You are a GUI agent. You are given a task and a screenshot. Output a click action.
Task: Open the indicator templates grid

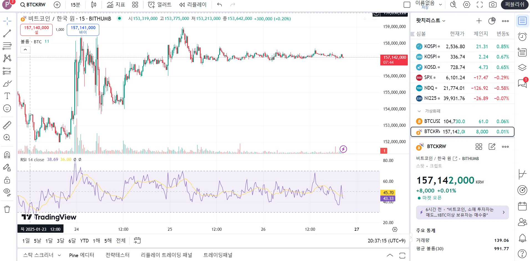[135, 5]
